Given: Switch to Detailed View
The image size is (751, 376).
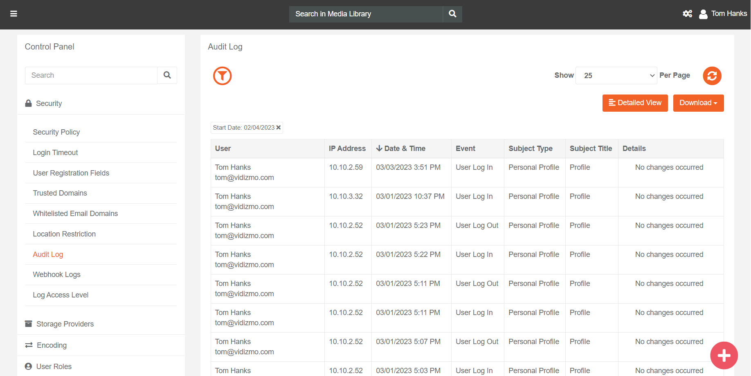Looking at the screenshot, I should pyautogui.click(x=635, y=103).
